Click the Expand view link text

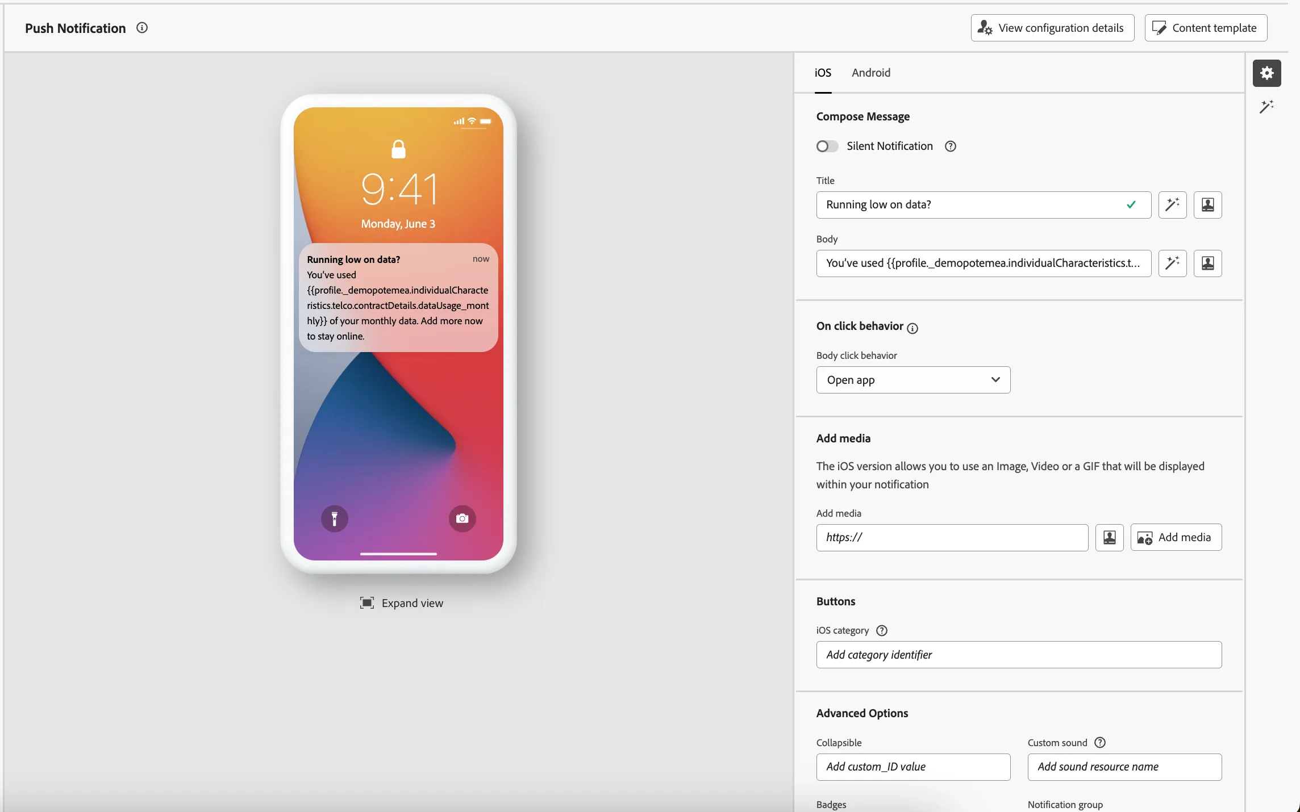[413, 603]
